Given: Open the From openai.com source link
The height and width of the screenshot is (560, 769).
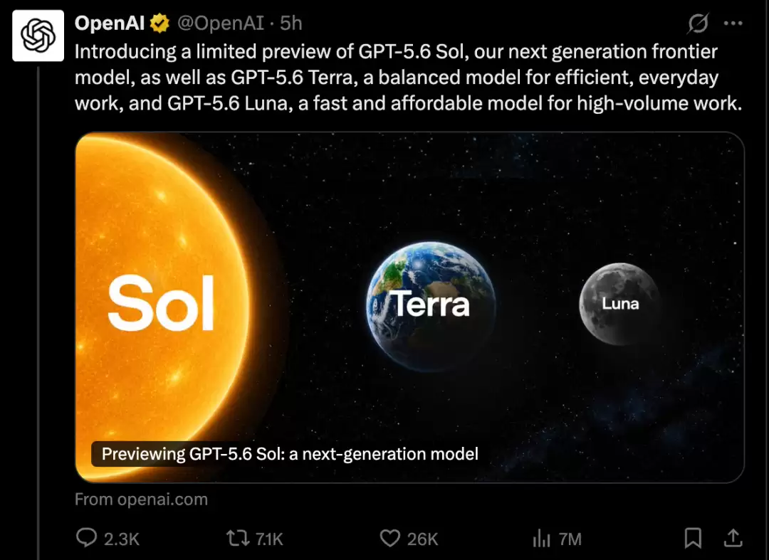Looking at the screenshot, I should pyautogui.click(x=141, y=500).
